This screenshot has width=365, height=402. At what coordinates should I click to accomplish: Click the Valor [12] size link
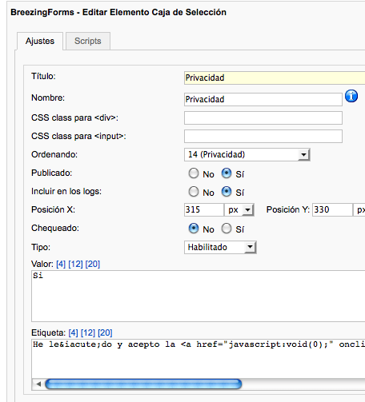tap(75, 264)
